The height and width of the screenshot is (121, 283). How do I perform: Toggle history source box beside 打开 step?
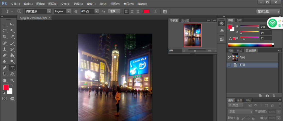229,65
